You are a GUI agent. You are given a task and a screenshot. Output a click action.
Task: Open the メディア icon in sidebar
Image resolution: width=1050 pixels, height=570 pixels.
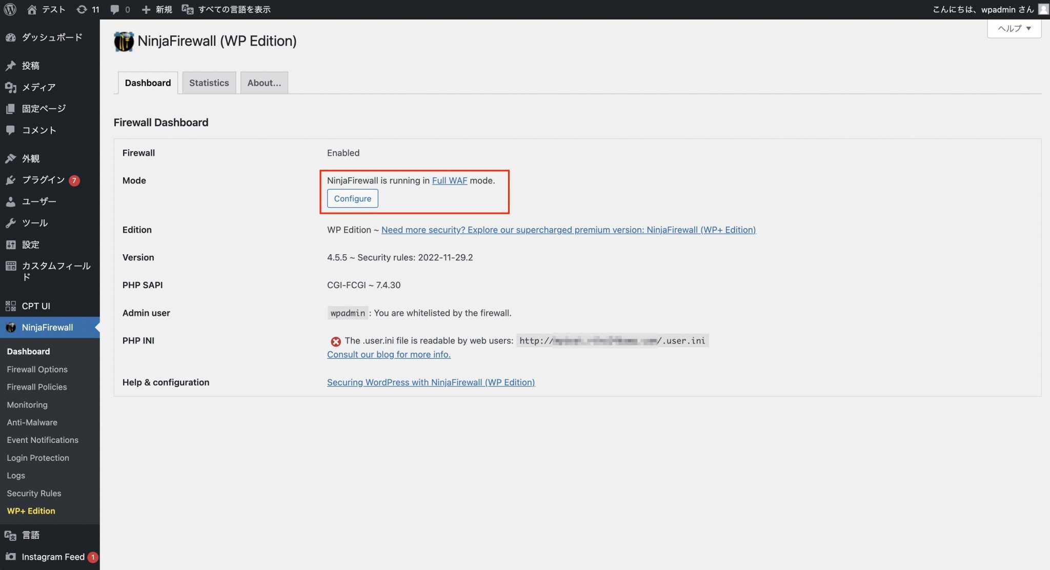click(x=10, y=87)
